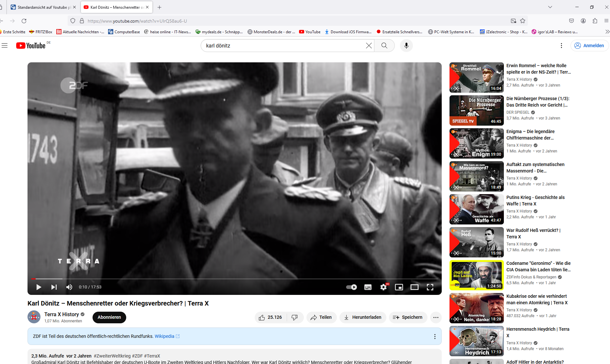Image resolution: width=610 pixels, height=364 pixels.
Task: Like the video (25.126)
Action: [271, 317]
